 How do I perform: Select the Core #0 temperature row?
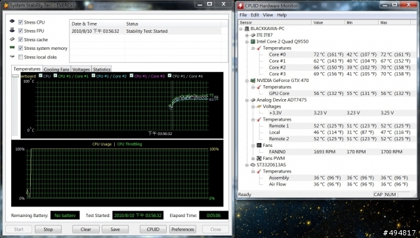click(x=340, y=54)
